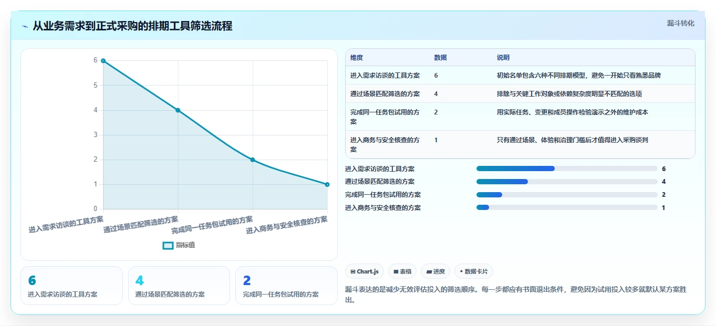Click the table data cell with value 4
The width and height of the screenshot is (716, 326).
[436, 94]
